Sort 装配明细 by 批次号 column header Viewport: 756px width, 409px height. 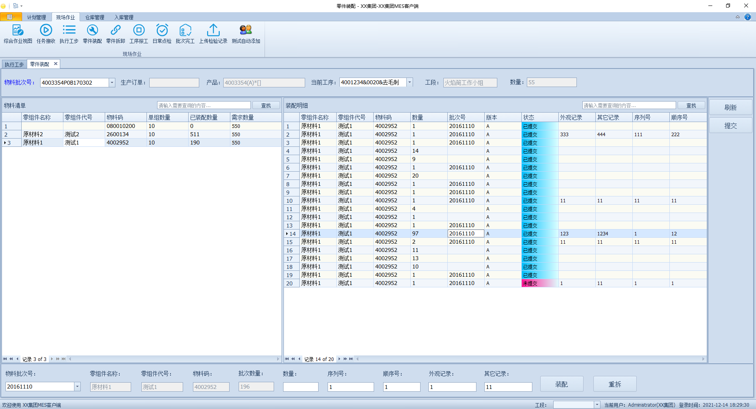466,117
